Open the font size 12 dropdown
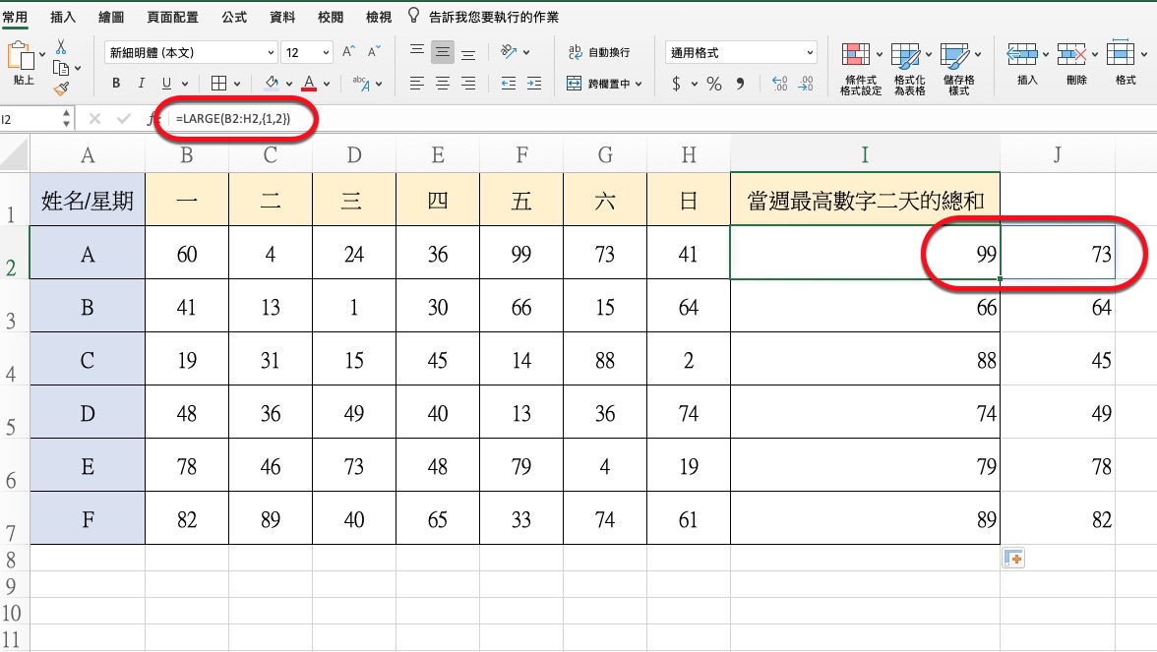The image size is (1157, 652). 306,52
